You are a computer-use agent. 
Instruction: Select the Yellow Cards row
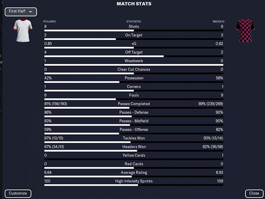coord(134,156)
